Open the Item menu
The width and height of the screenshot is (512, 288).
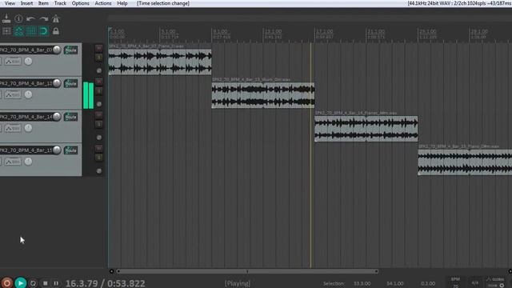43,3
